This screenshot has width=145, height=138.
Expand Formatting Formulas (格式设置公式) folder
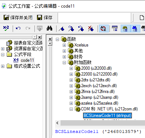click(x=3, y=66)
